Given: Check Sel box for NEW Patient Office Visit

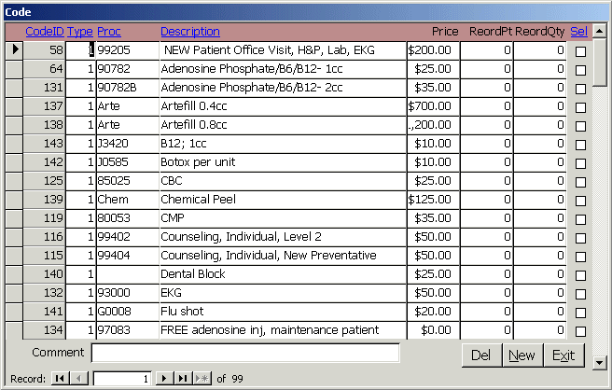Looking at the screenshot, I should tap(580, 51).
